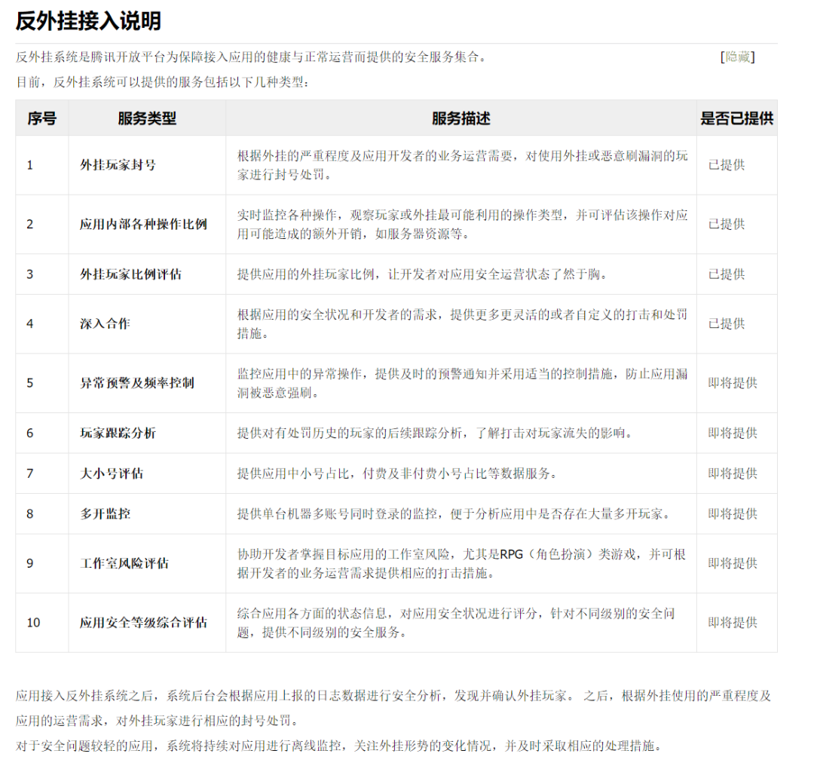The height and width of the screenshot is (769, 814).
Task: Click sequence number 5 in the table
Action: click(30, 383)
